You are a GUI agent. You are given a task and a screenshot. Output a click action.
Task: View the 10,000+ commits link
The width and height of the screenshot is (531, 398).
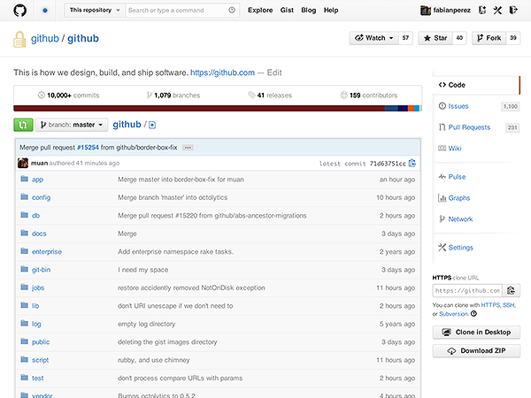(68, 96)
